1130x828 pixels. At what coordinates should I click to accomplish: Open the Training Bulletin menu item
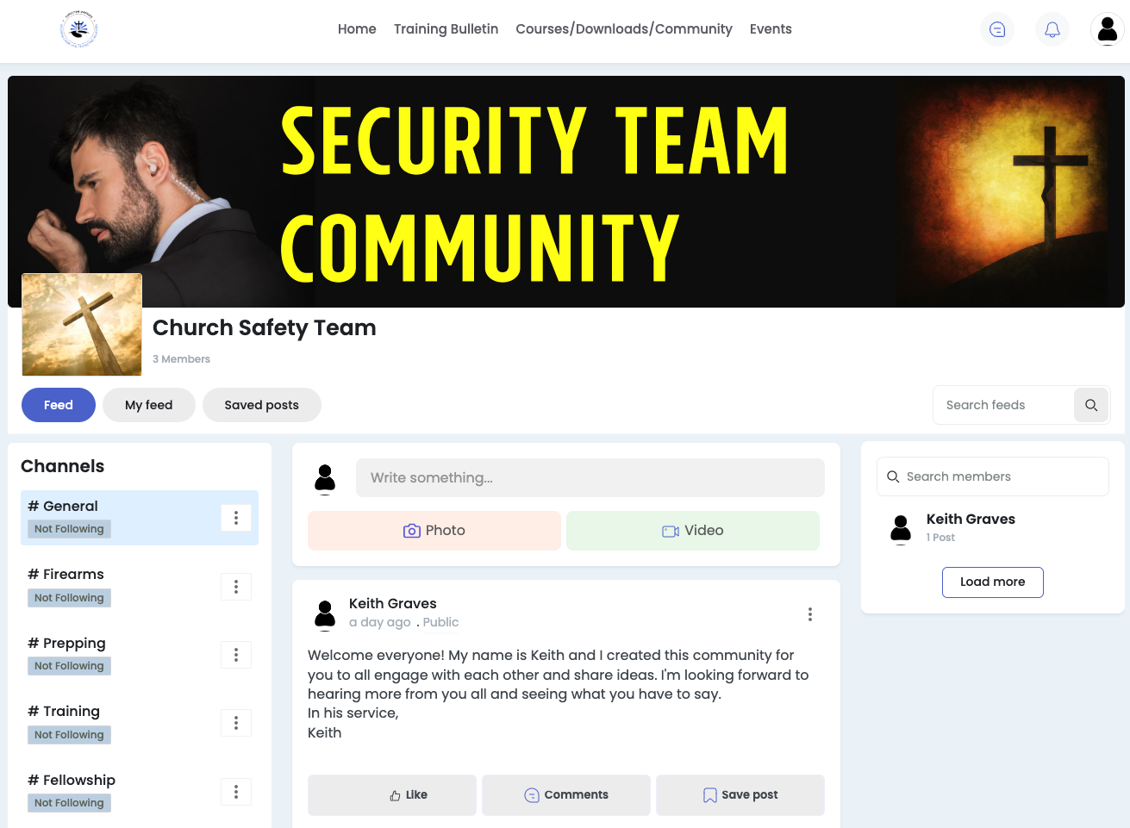tap(446, 28)
